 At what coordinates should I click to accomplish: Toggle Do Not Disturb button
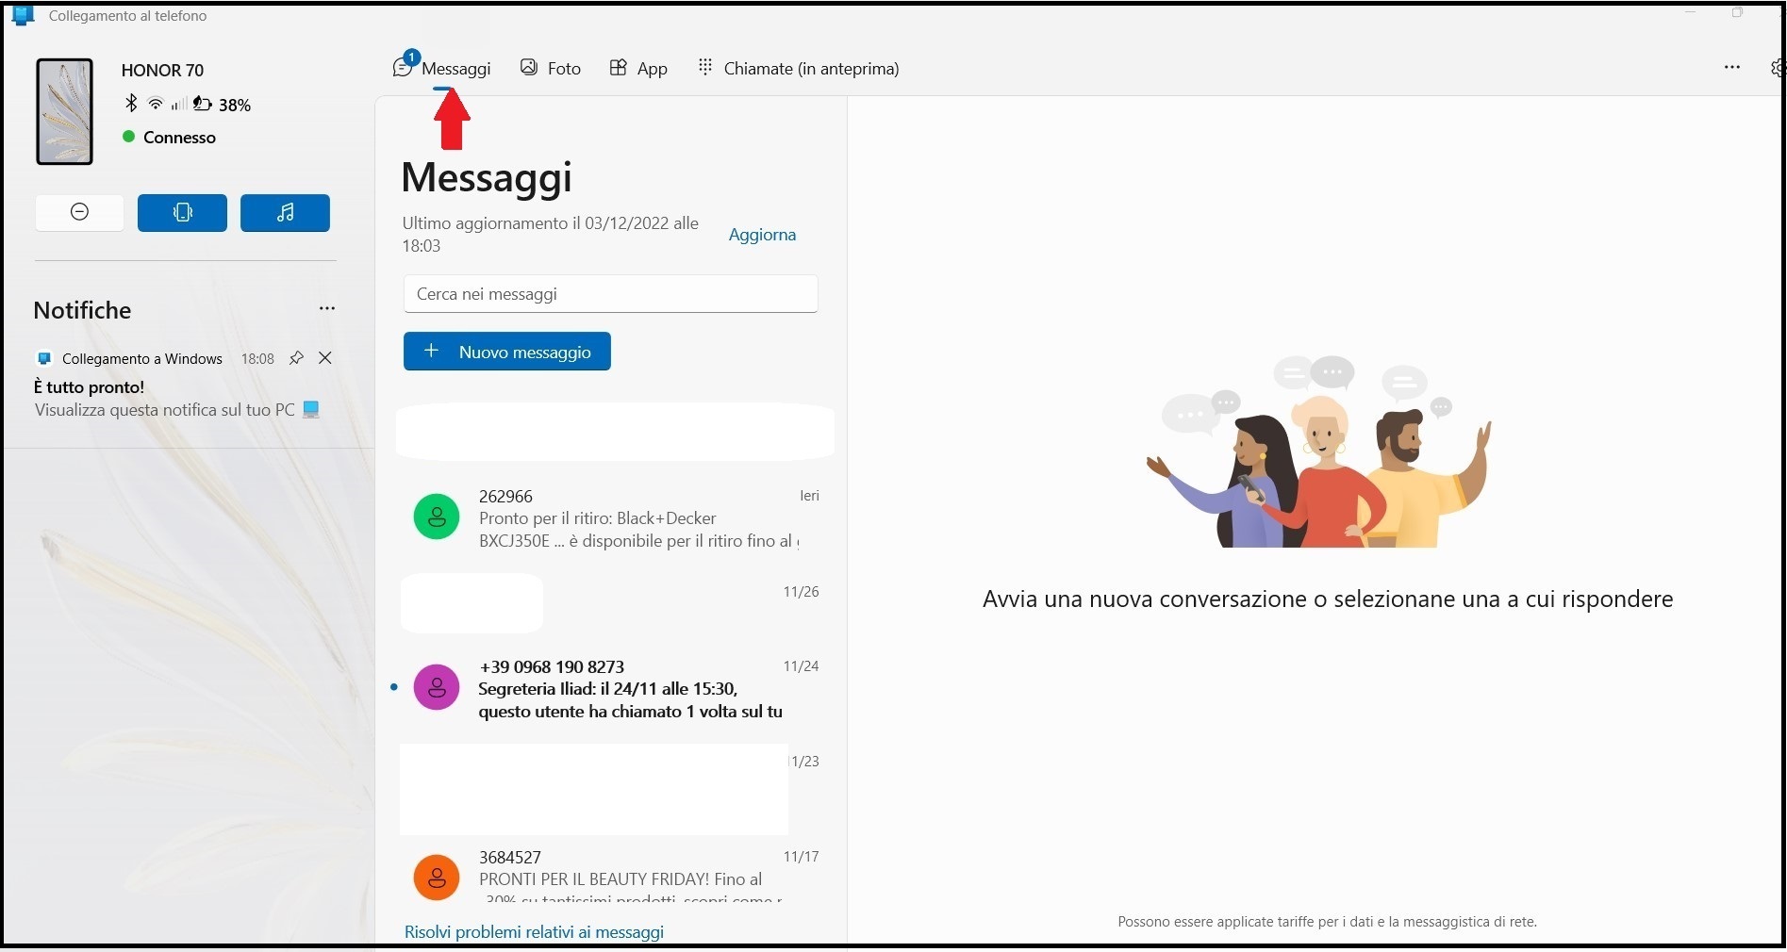(79, 212)
